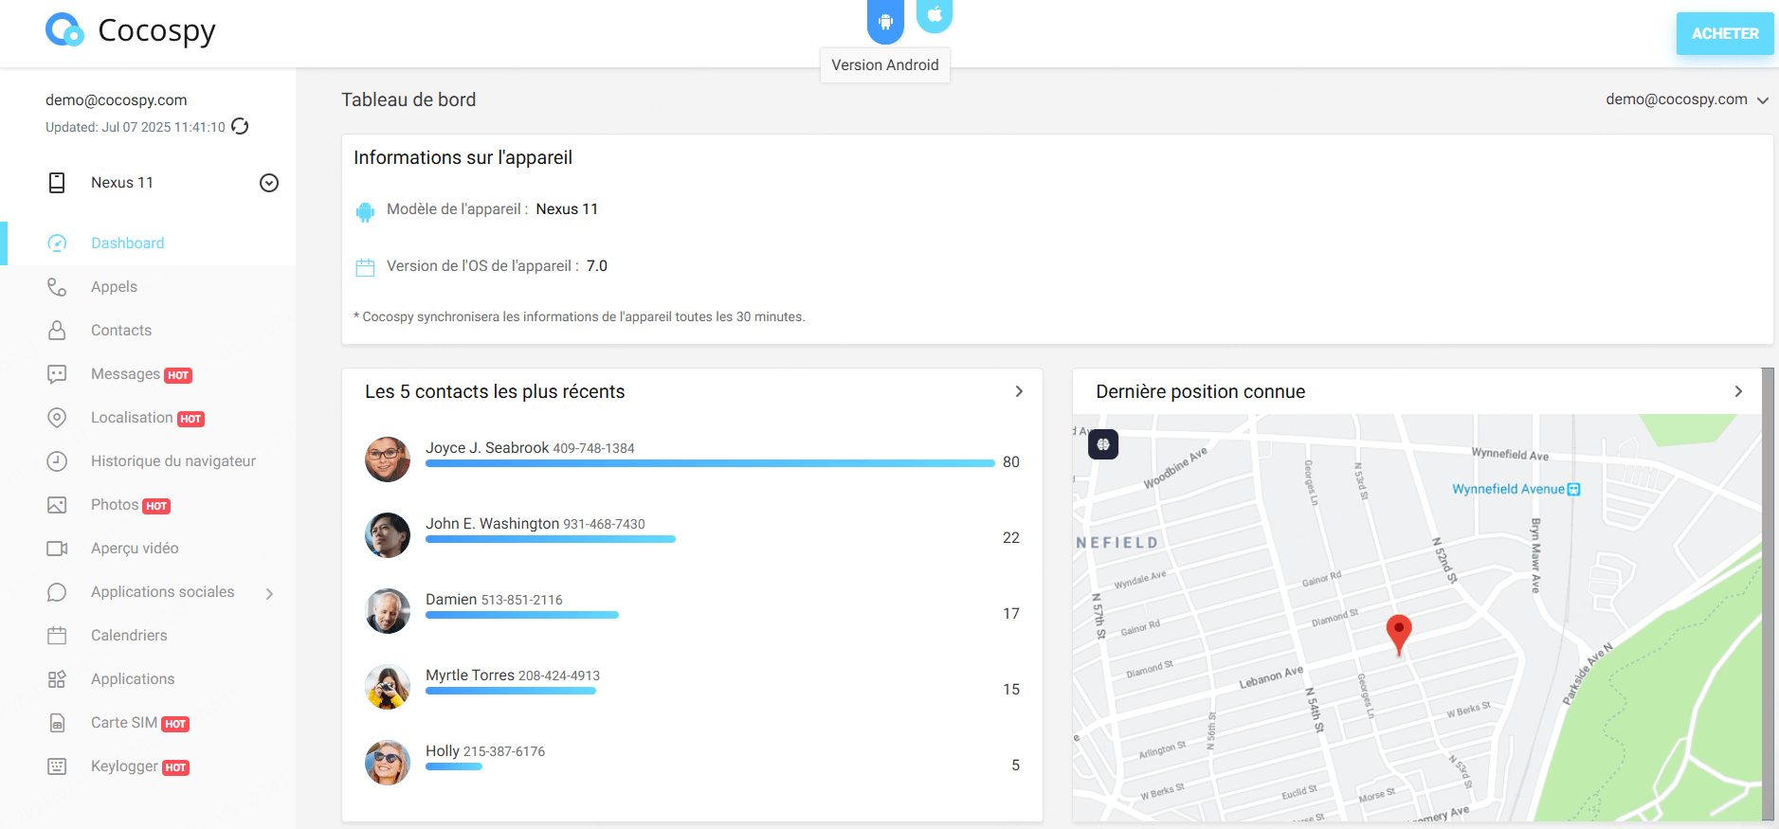Click the Messages chat bubble icon

point(57,374)
